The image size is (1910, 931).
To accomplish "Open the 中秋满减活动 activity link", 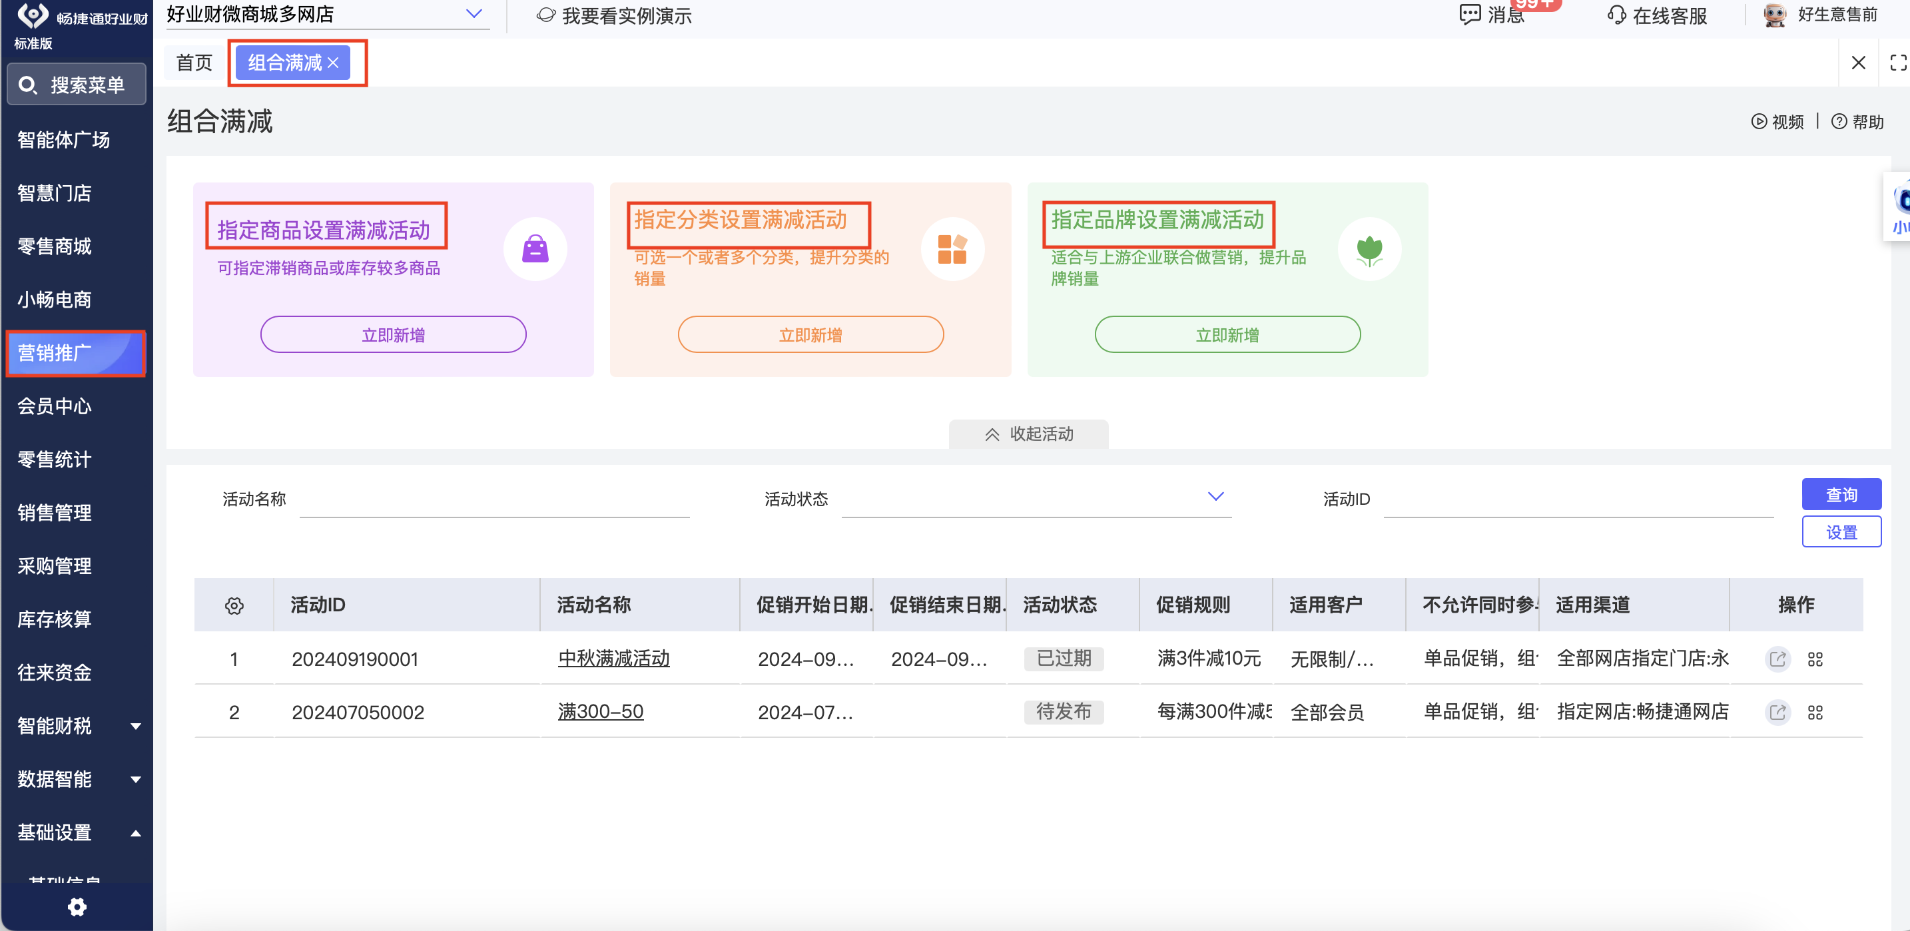I will (613, 658).
